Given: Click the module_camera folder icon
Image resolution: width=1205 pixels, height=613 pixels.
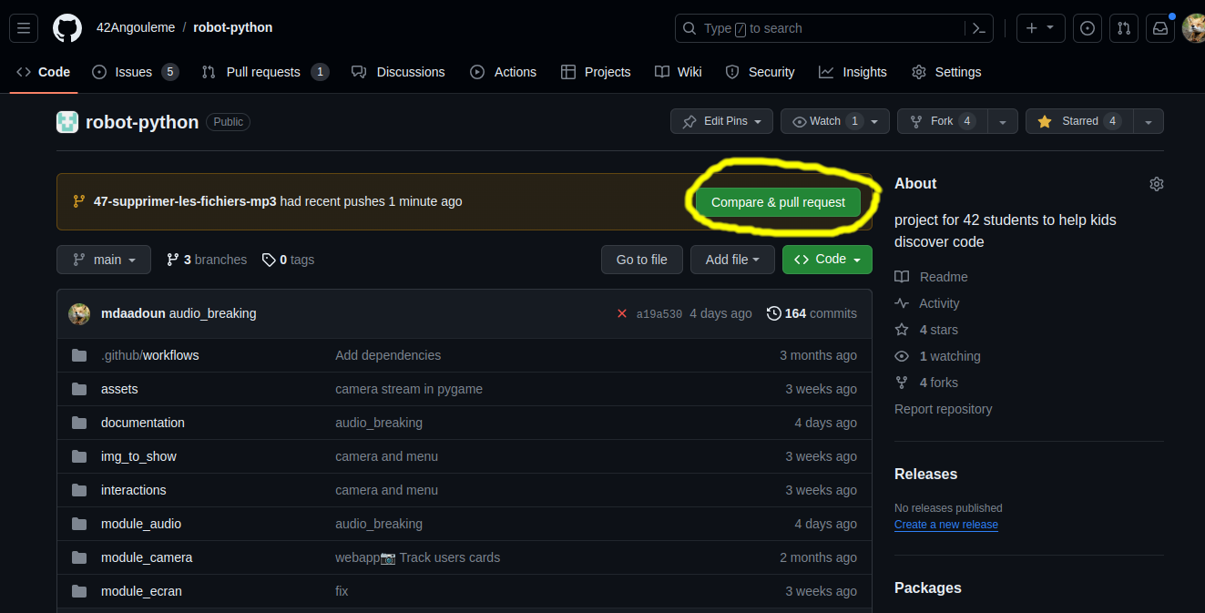Looking at the screenshot, I should coord(79,557).
